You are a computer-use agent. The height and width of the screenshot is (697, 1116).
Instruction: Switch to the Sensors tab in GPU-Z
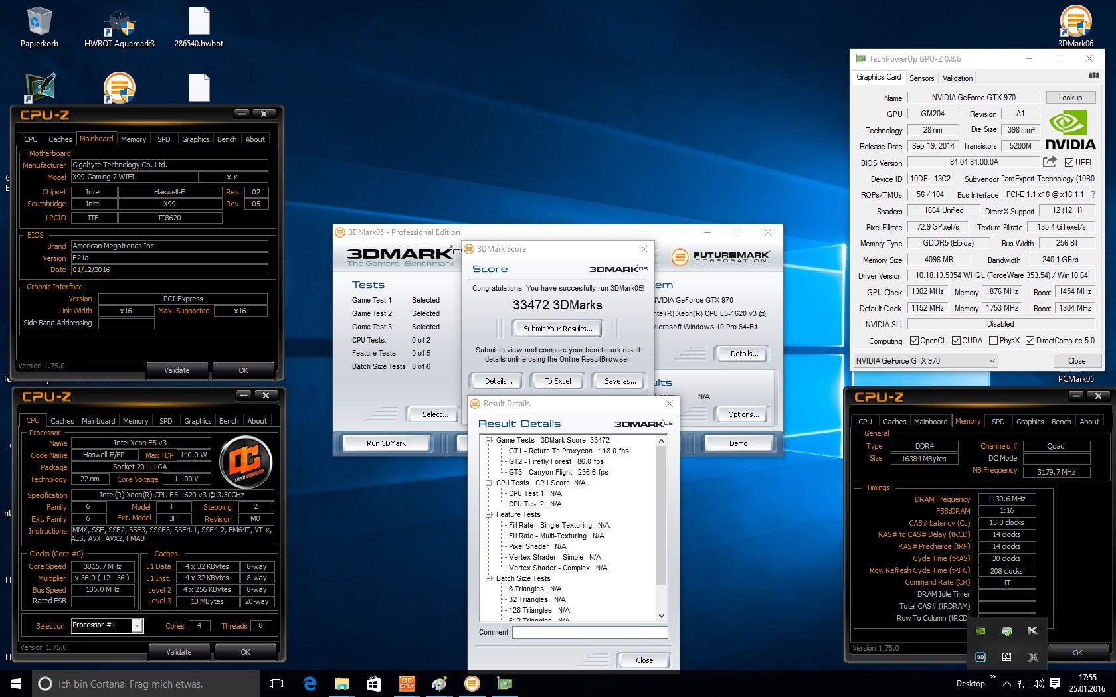pos(921,78)
